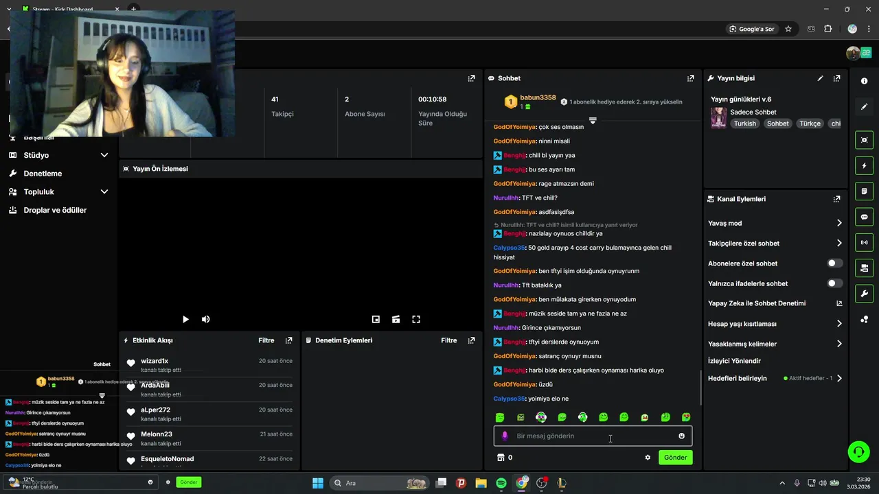Image resolution: width=879 pixels, height=494 pixels.
Task: Open Filtre in Denetim Eylemleri panel
Action: click(x=449, y=340)
